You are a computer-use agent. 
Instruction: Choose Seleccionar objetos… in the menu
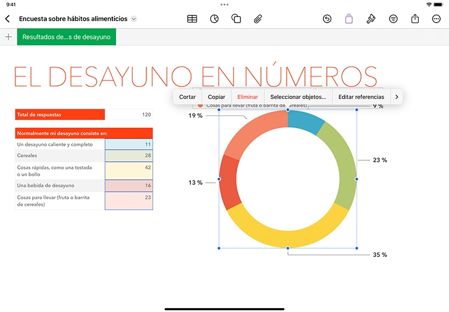[x=298, y=97]
